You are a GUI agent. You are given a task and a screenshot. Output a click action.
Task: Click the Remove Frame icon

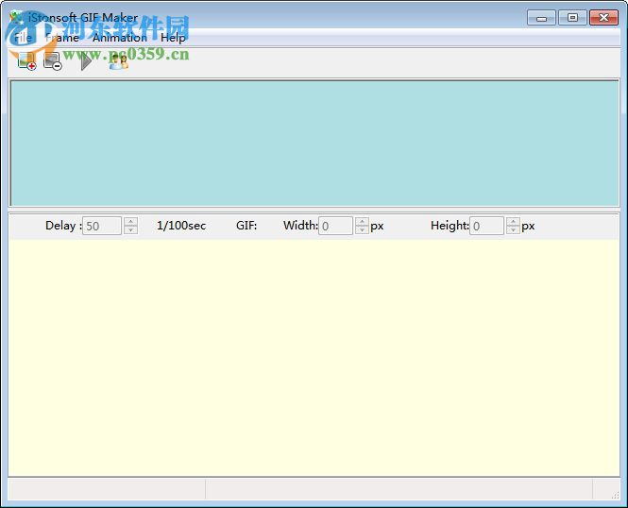(53, 61)
